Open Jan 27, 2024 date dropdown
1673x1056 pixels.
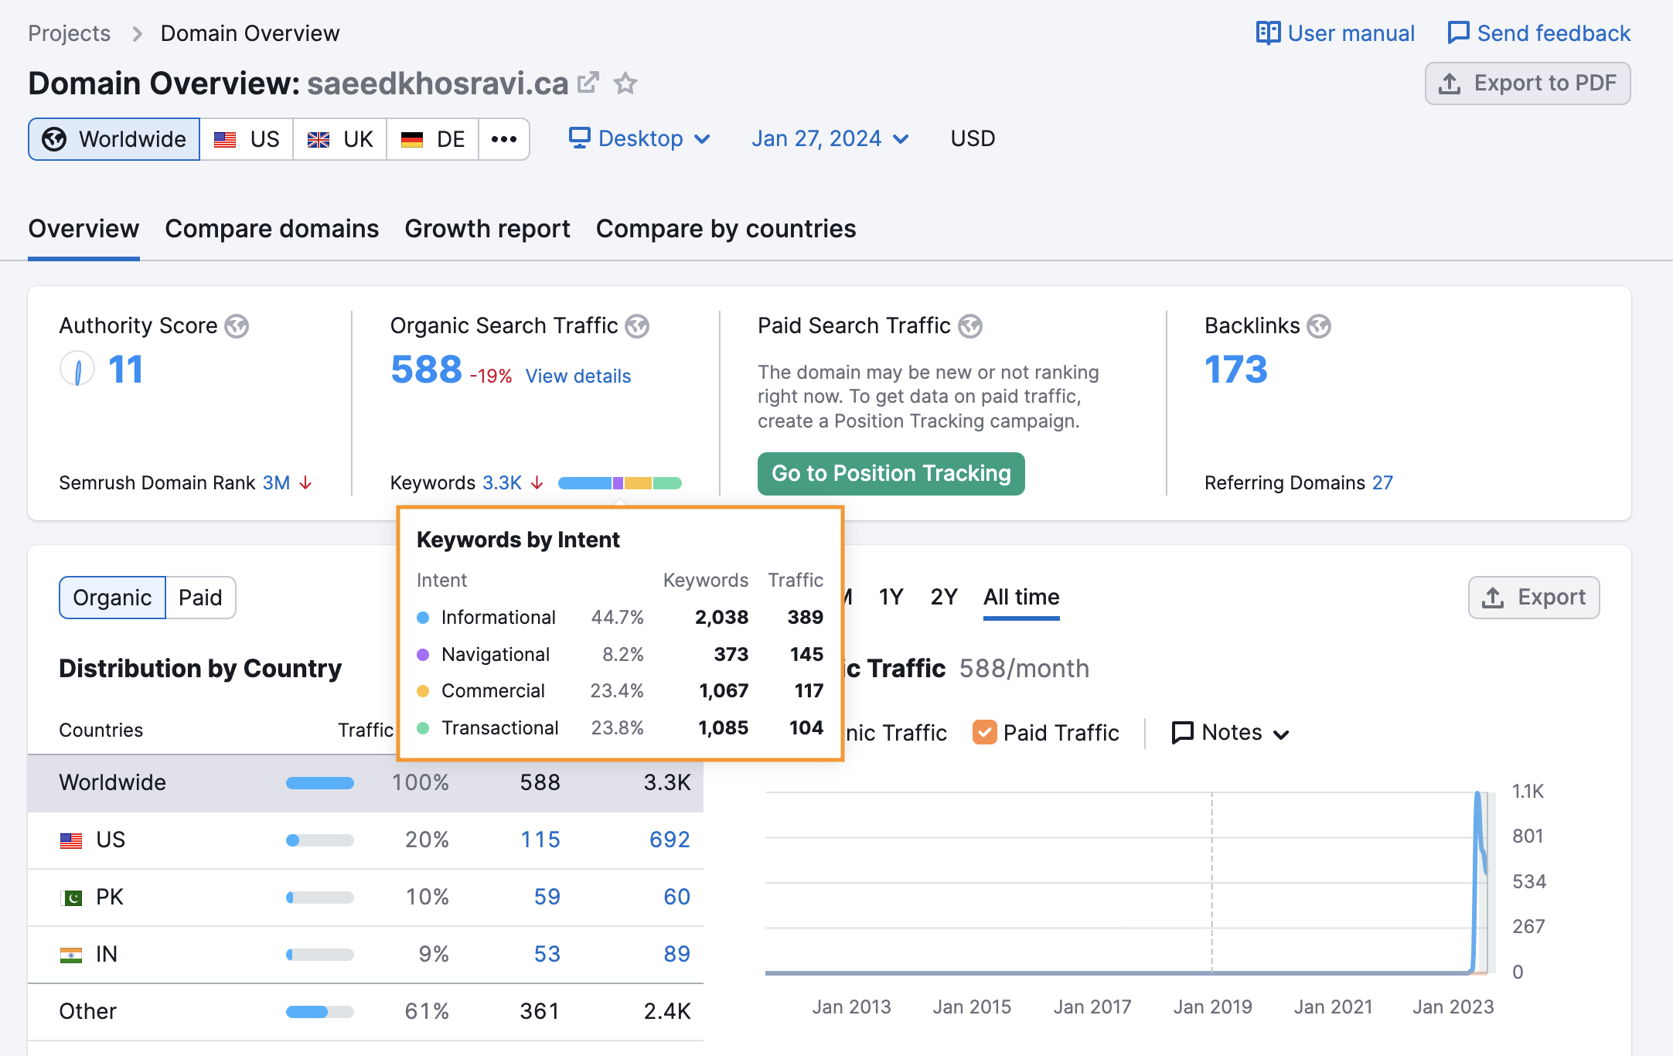coord(831,138)
